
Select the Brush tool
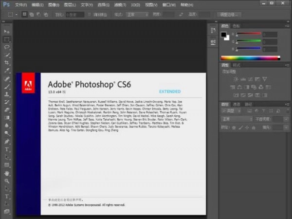(x=7, y=86)
